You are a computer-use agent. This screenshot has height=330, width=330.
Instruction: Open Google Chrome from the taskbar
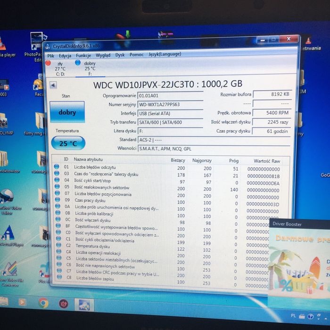[43, 303]
